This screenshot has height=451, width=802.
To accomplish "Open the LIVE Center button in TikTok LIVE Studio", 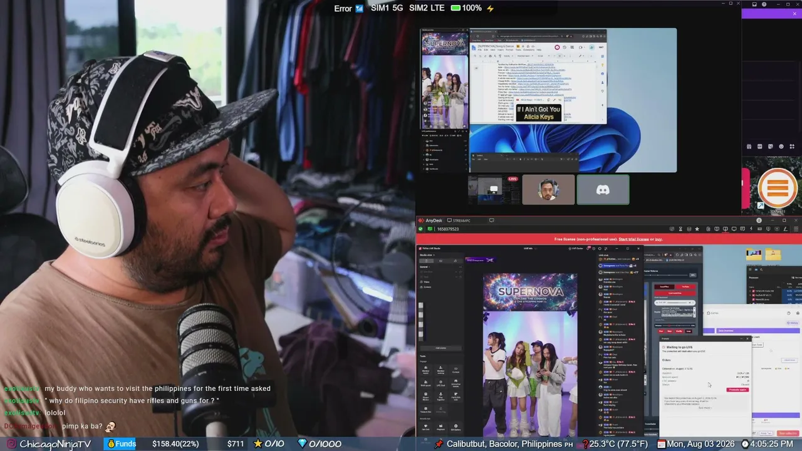I will tap(576, 248).
